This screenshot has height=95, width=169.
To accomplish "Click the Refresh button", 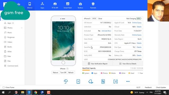I will click(71, 73).
